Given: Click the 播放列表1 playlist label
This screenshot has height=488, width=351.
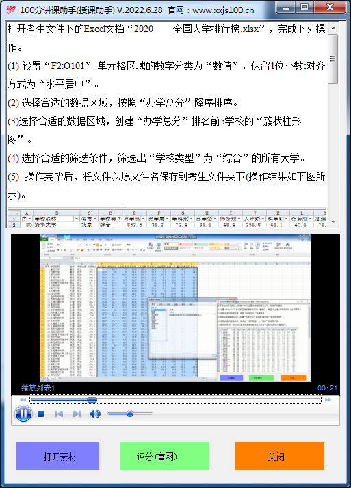Looking at the screenshot, I should [38, 388].
